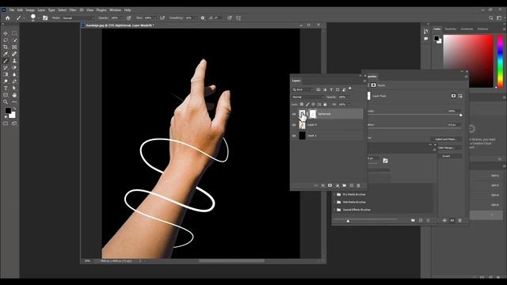Image resolution: width=507 pixels, height=285 pixels.
Task: Swap foreground and background colors
Action: coord(14,109)
